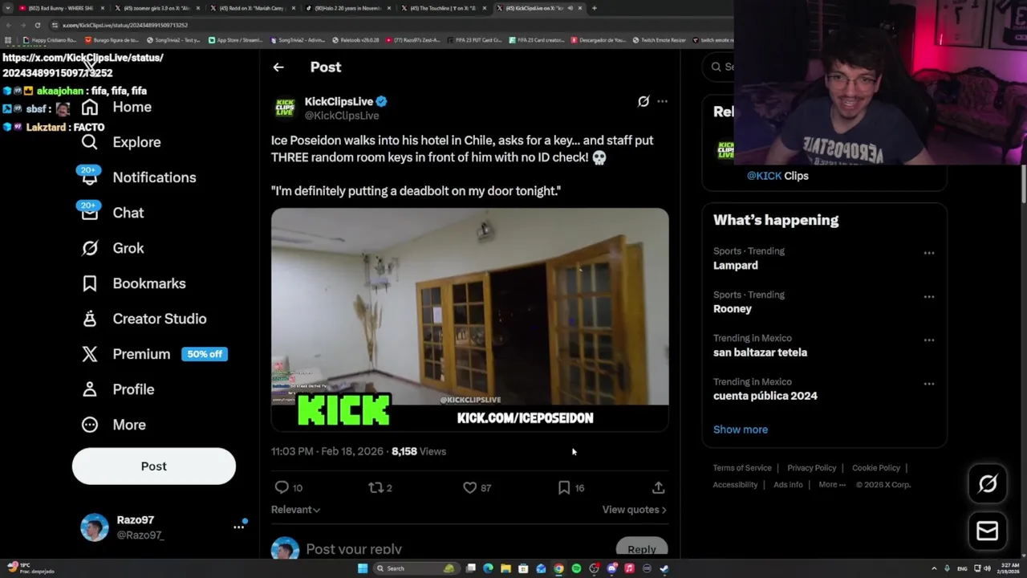Open Cookie Policy link
The height and width of the screenshot is (578, 1027).
coord(876,468)
